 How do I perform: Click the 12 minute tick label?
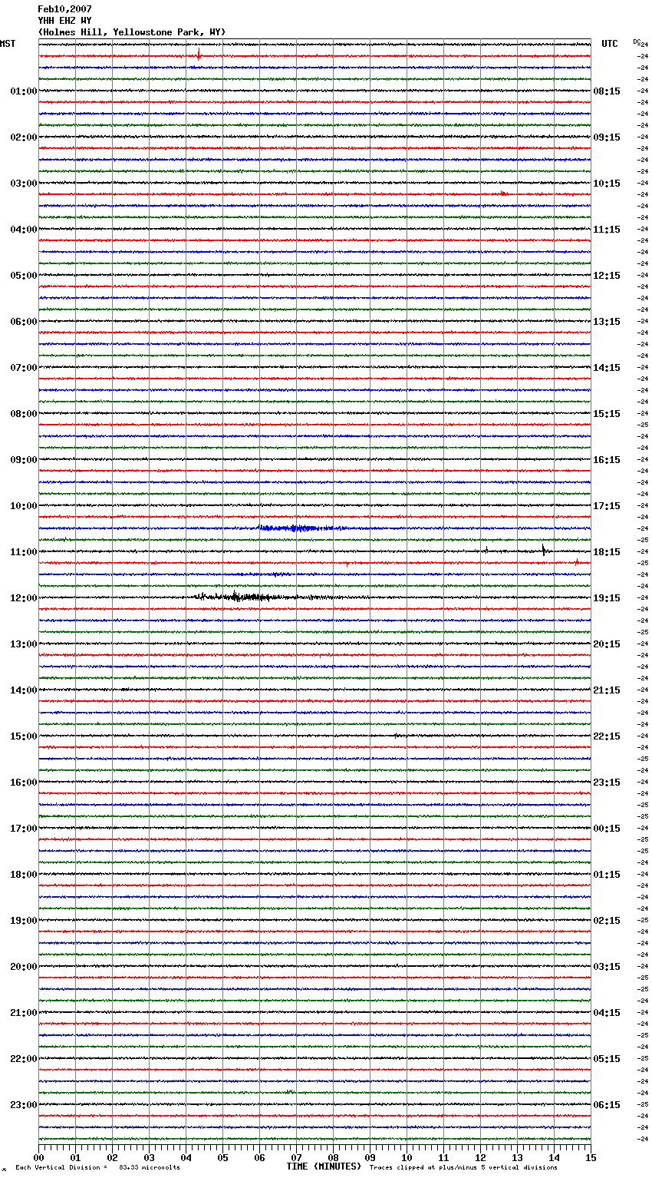481,1157
